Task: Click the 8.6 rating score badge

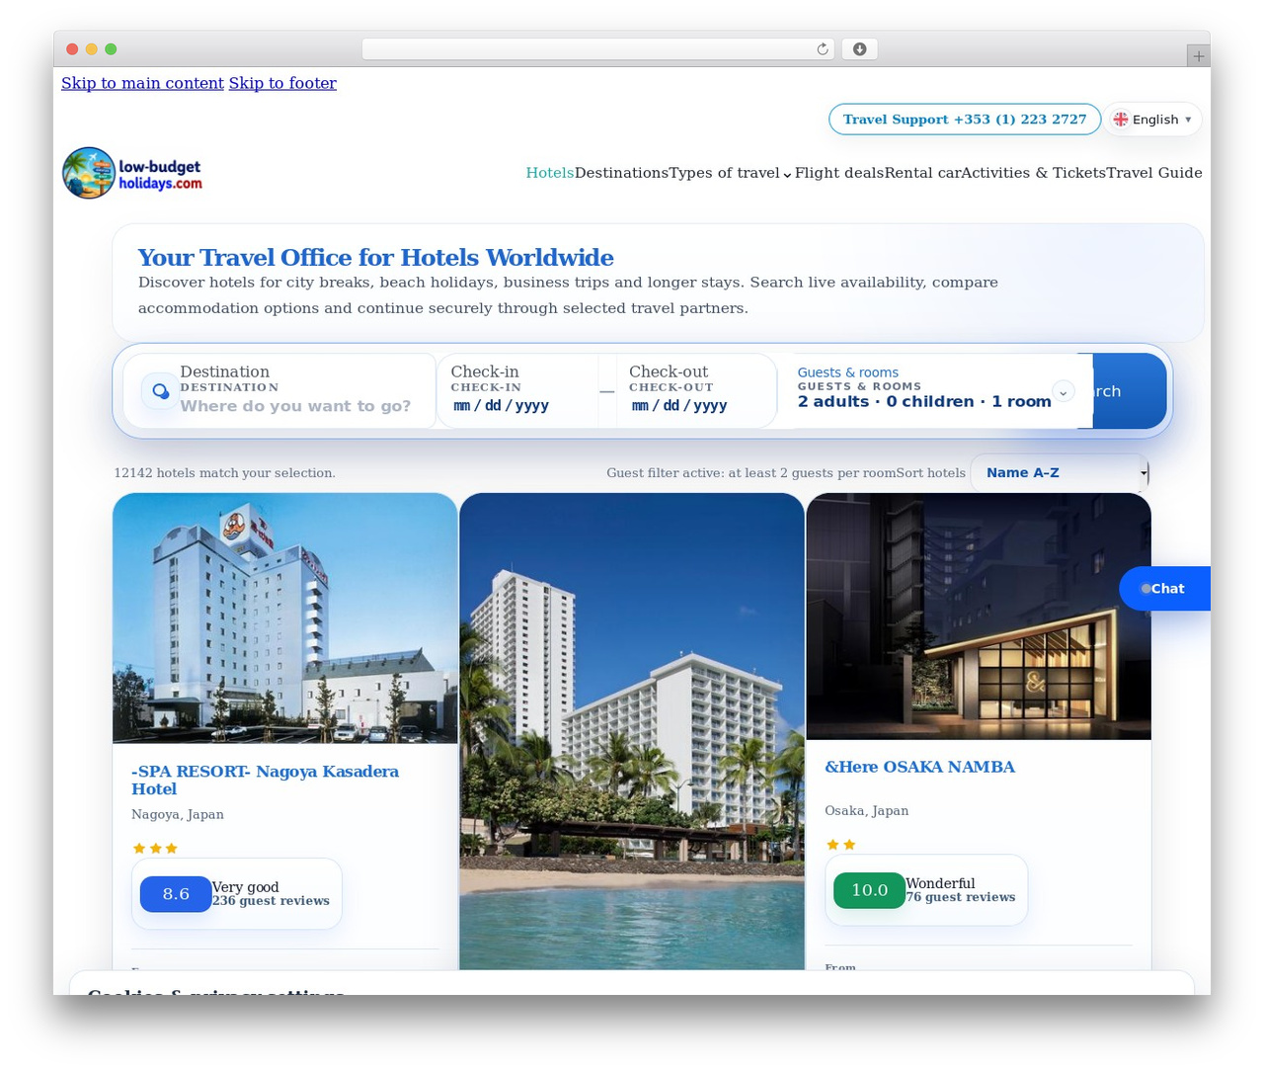Action: (x=176, y=894)
